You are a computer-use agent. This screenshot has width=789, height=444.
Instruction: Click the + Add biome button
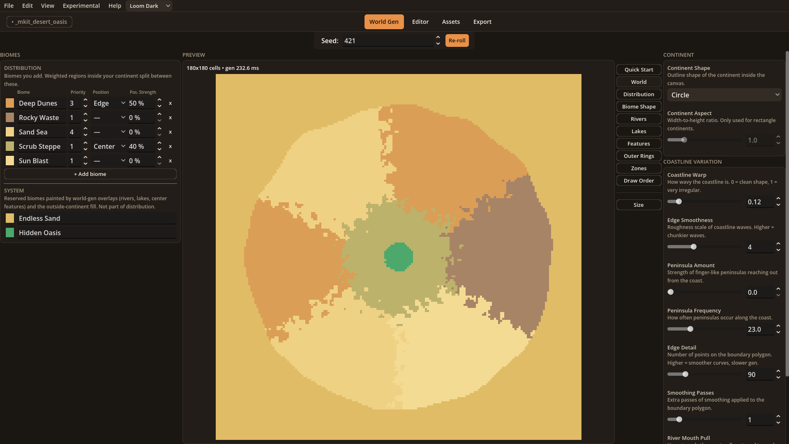tap(90, 174)
